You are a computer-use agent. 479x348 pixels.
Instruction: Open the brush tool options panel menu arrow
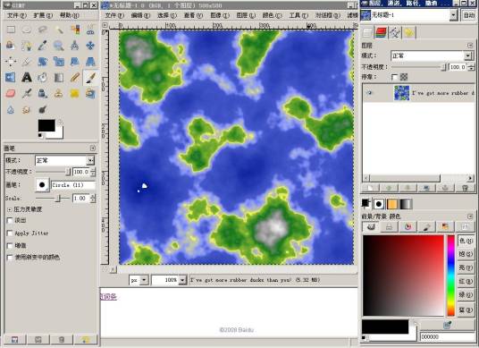93,148
